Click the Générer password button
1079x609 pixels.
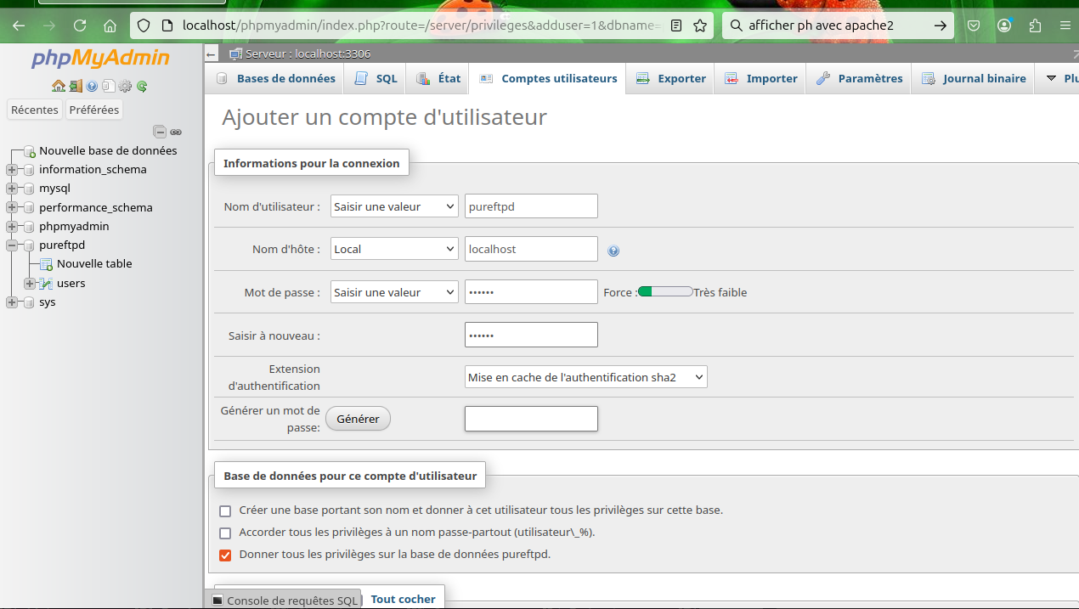(x=358, y=419)
